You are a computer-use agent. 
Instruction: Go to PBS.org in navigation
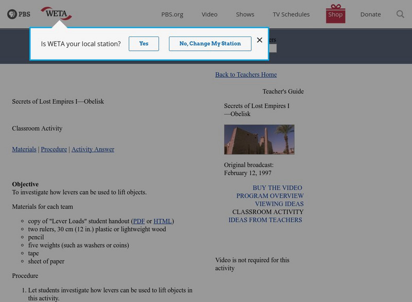(x=172, y=14)
